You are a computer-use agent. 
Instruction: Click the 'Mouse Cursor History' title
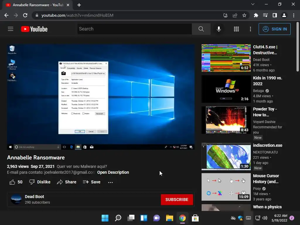[266, 179]
